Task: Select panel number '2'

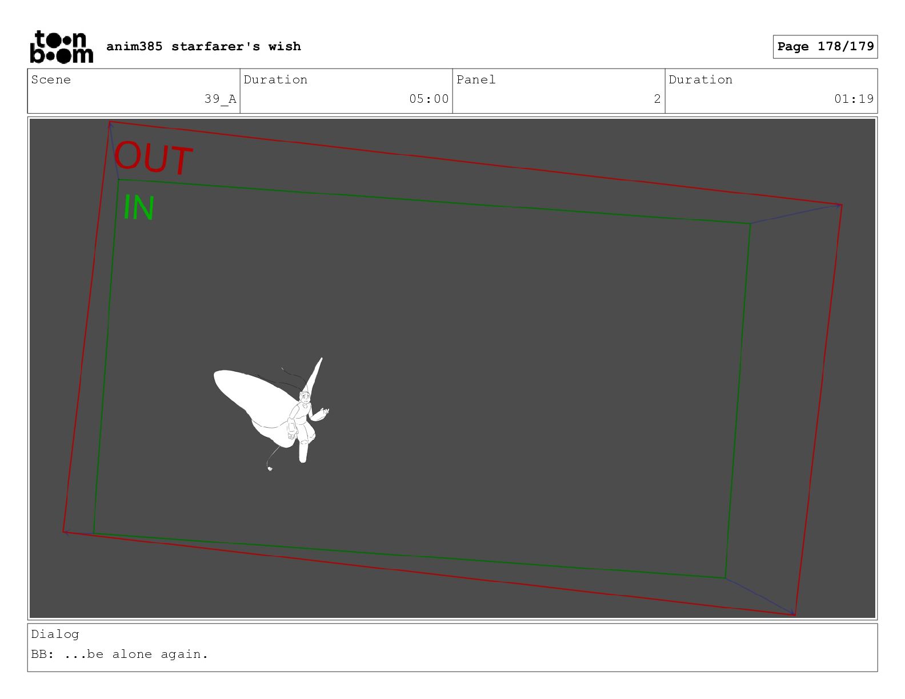Action: (x=658, y=99)
